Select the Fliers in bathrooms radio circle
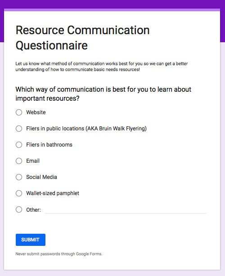This screenshot has height=276, width=225. pyautogui.click(x=19, y=145)
